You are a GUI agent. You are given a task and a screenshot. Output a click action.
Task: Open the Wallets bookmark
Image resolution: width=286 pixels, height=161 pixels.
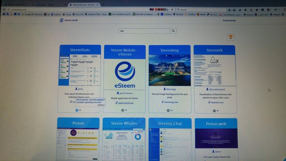pyautogui.click(x=201, y=14)
